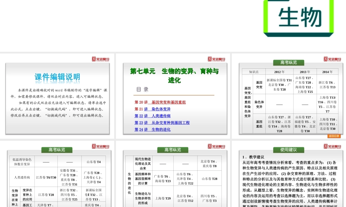The width and height of the screenshot is (346, 207).
Task: Click the 基因重组 row label cell
Action: [x=259, y=124]
